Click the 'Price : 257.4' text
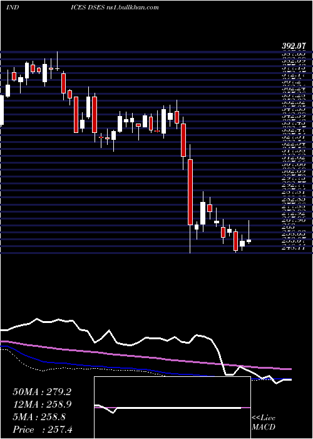 coord(43,430)
